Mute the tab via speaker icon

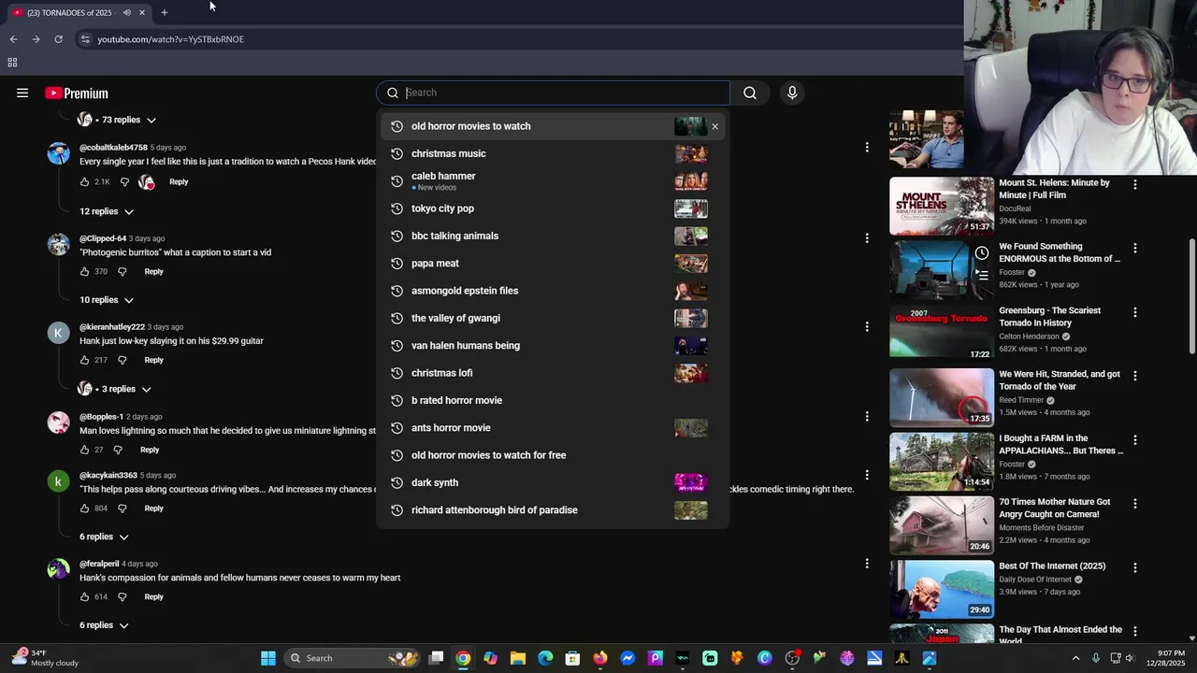click(127, 12)
